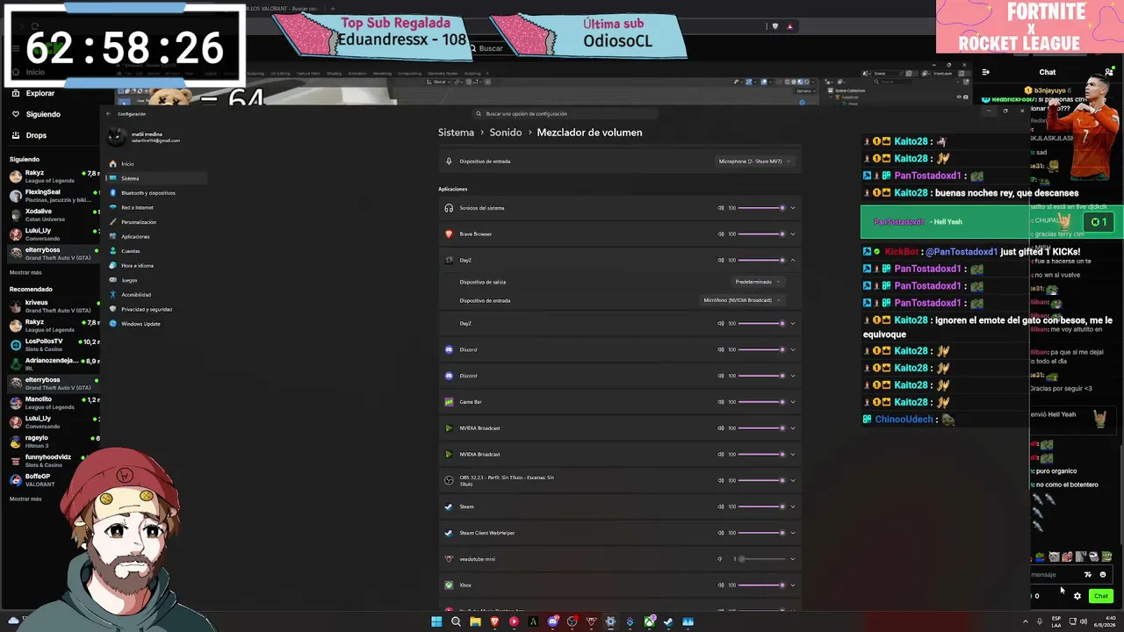
Task: Go to Personalización settings
Action: coord(156,222)
